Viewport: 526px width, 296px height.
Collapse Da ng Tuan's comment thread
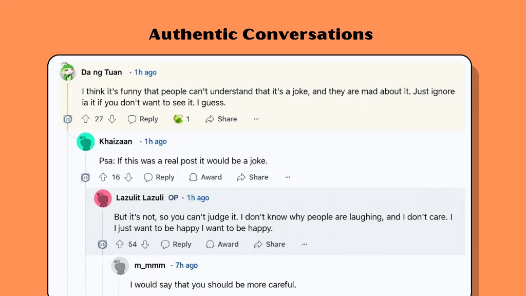pos(67,119)
